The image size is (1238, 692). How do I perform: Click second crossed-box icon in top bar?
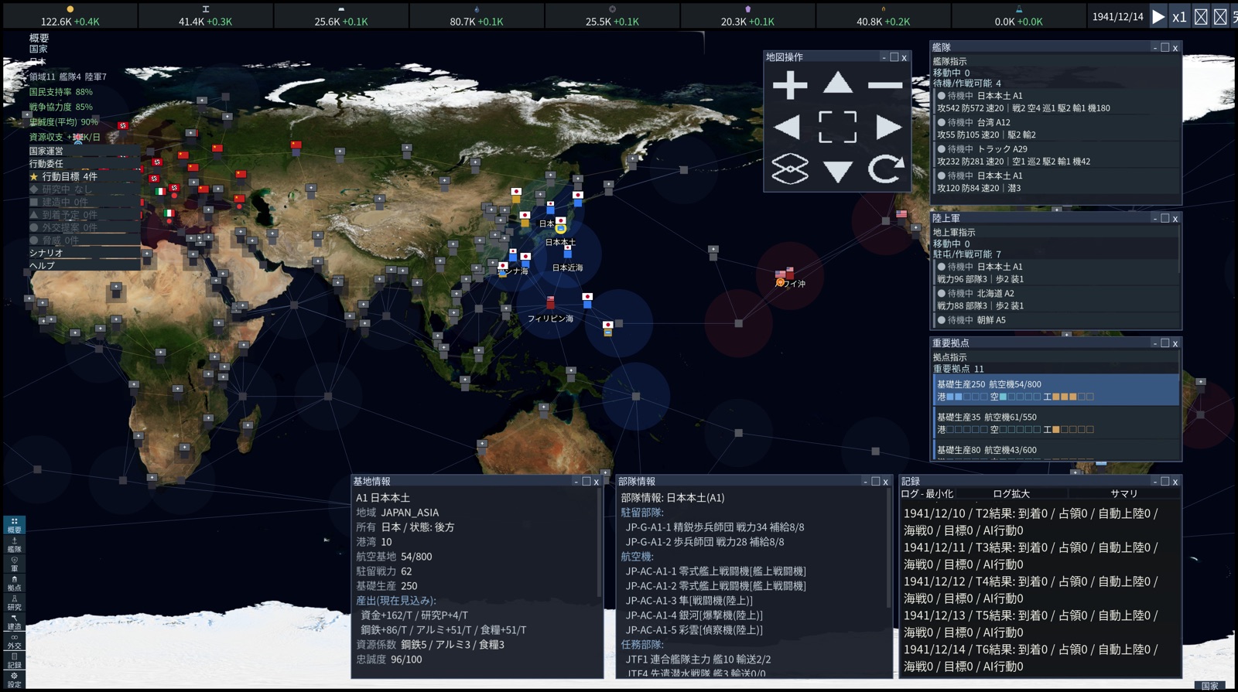[1220, 16]
